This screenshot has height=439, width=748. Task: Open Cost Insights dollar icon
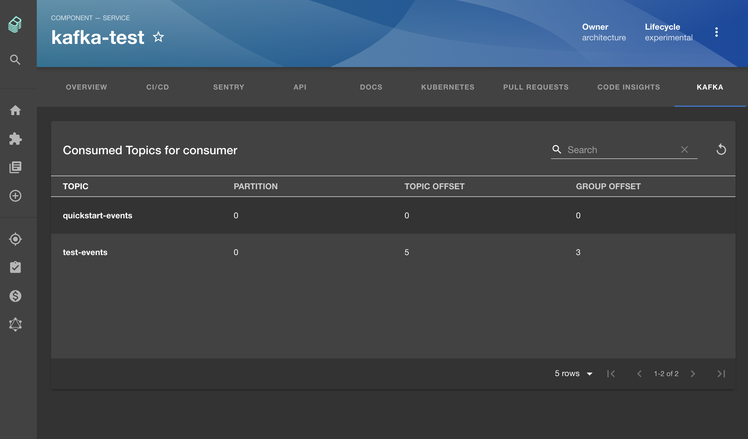15,296
